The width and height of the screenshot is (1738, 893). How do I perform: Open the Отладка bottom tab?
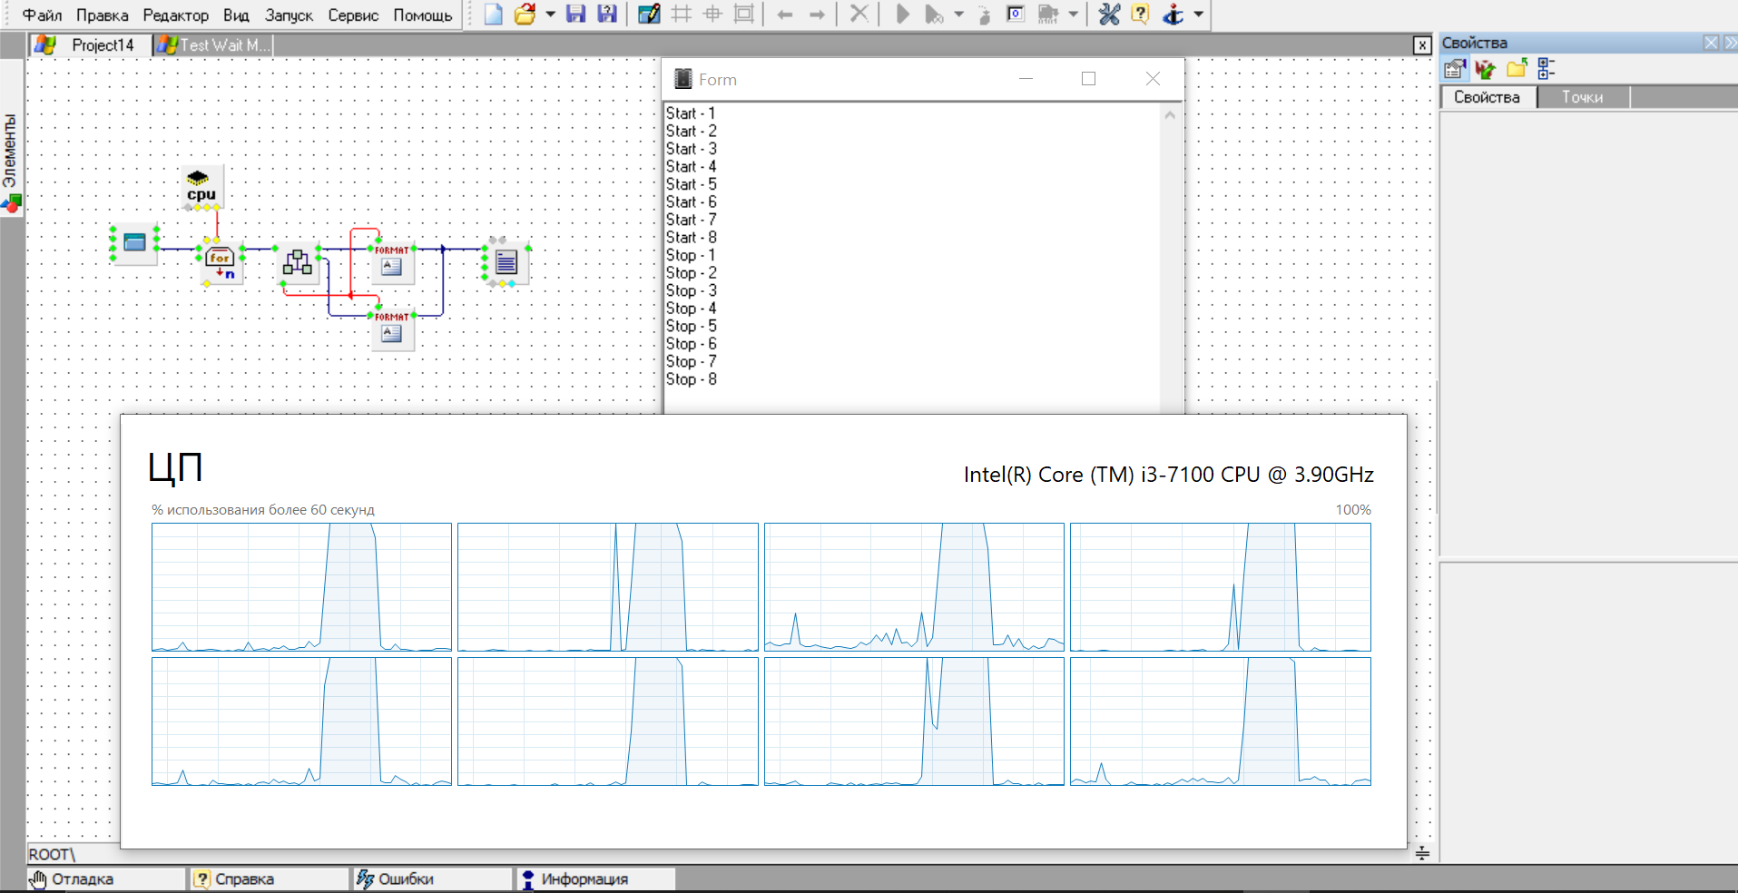click(105, 878)
